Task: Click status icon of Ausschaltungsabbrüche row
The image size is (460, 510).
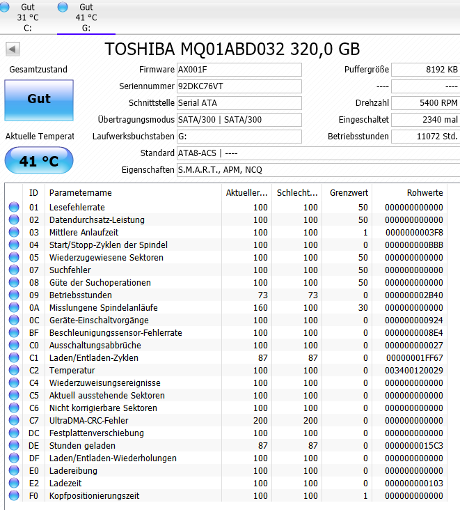Action: [x=14, y=345]
